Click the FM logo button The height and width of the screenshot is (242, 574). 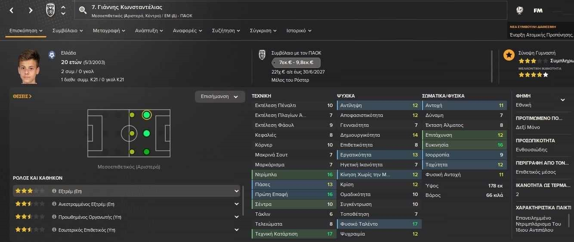[x=538, y=10]
